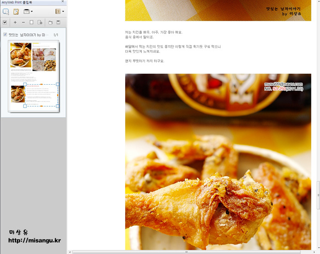Expand the print options dropdown arrow
320x254 pixels.
click(x=32, y=11)
